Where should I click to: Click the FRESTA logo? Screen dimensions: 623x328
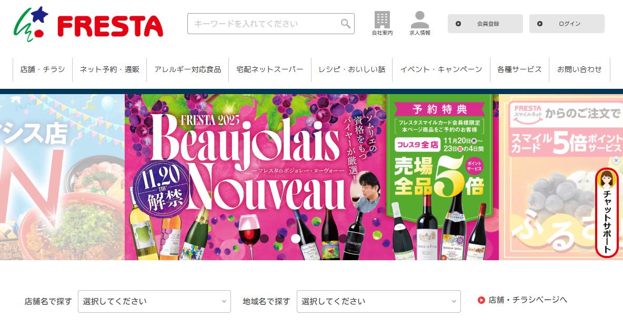tap(88, 24)
